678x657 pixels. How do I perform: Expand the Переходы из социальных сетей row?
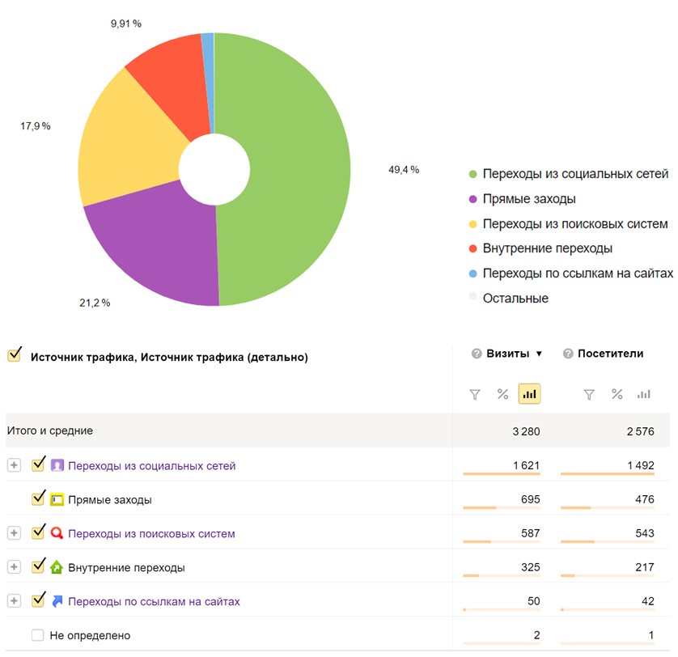pos(14,465)
